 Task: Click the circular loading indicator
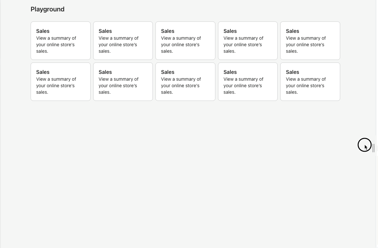[x=365, y=145]
